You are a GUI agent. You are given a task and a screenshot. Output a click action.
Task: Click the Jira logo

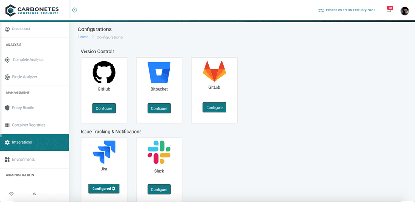click(104, 152)
